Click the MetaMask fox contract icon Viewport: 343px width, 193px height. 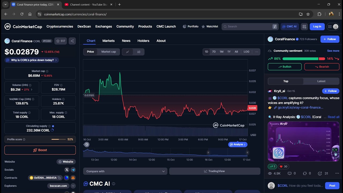(73, 178)
